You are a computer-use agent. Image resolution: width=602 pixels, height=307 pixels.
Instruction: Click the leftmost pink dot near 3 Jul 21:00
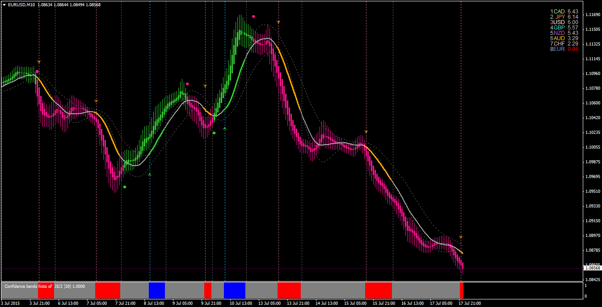point(37,71)
